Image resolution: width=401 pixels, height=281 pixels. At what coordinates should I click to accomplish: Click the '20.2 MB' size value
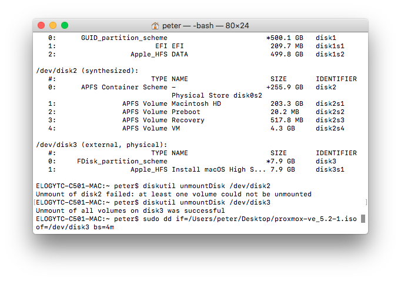[x=285, y=112]
